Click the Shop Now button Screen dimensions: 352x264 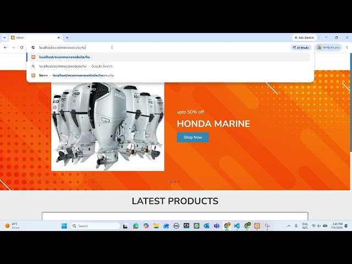[193, 137]
